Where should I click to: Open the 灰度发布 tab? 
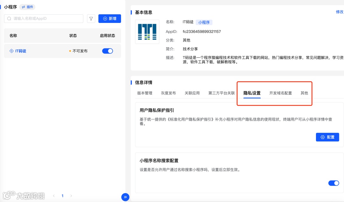(168, 93)
